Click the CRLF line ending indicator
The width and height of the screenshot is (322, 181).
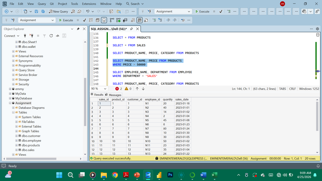(292, 89)
